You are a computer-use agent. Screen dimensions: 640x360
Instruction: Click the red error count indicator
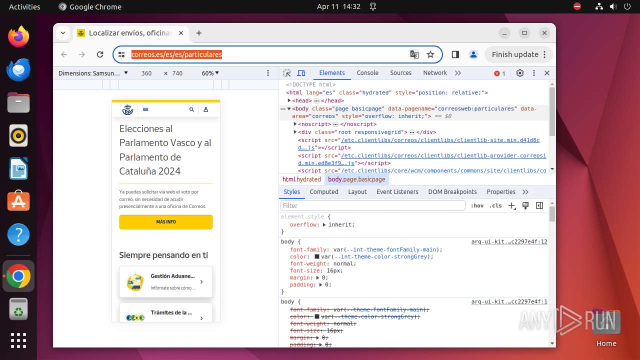pos(500,73)
